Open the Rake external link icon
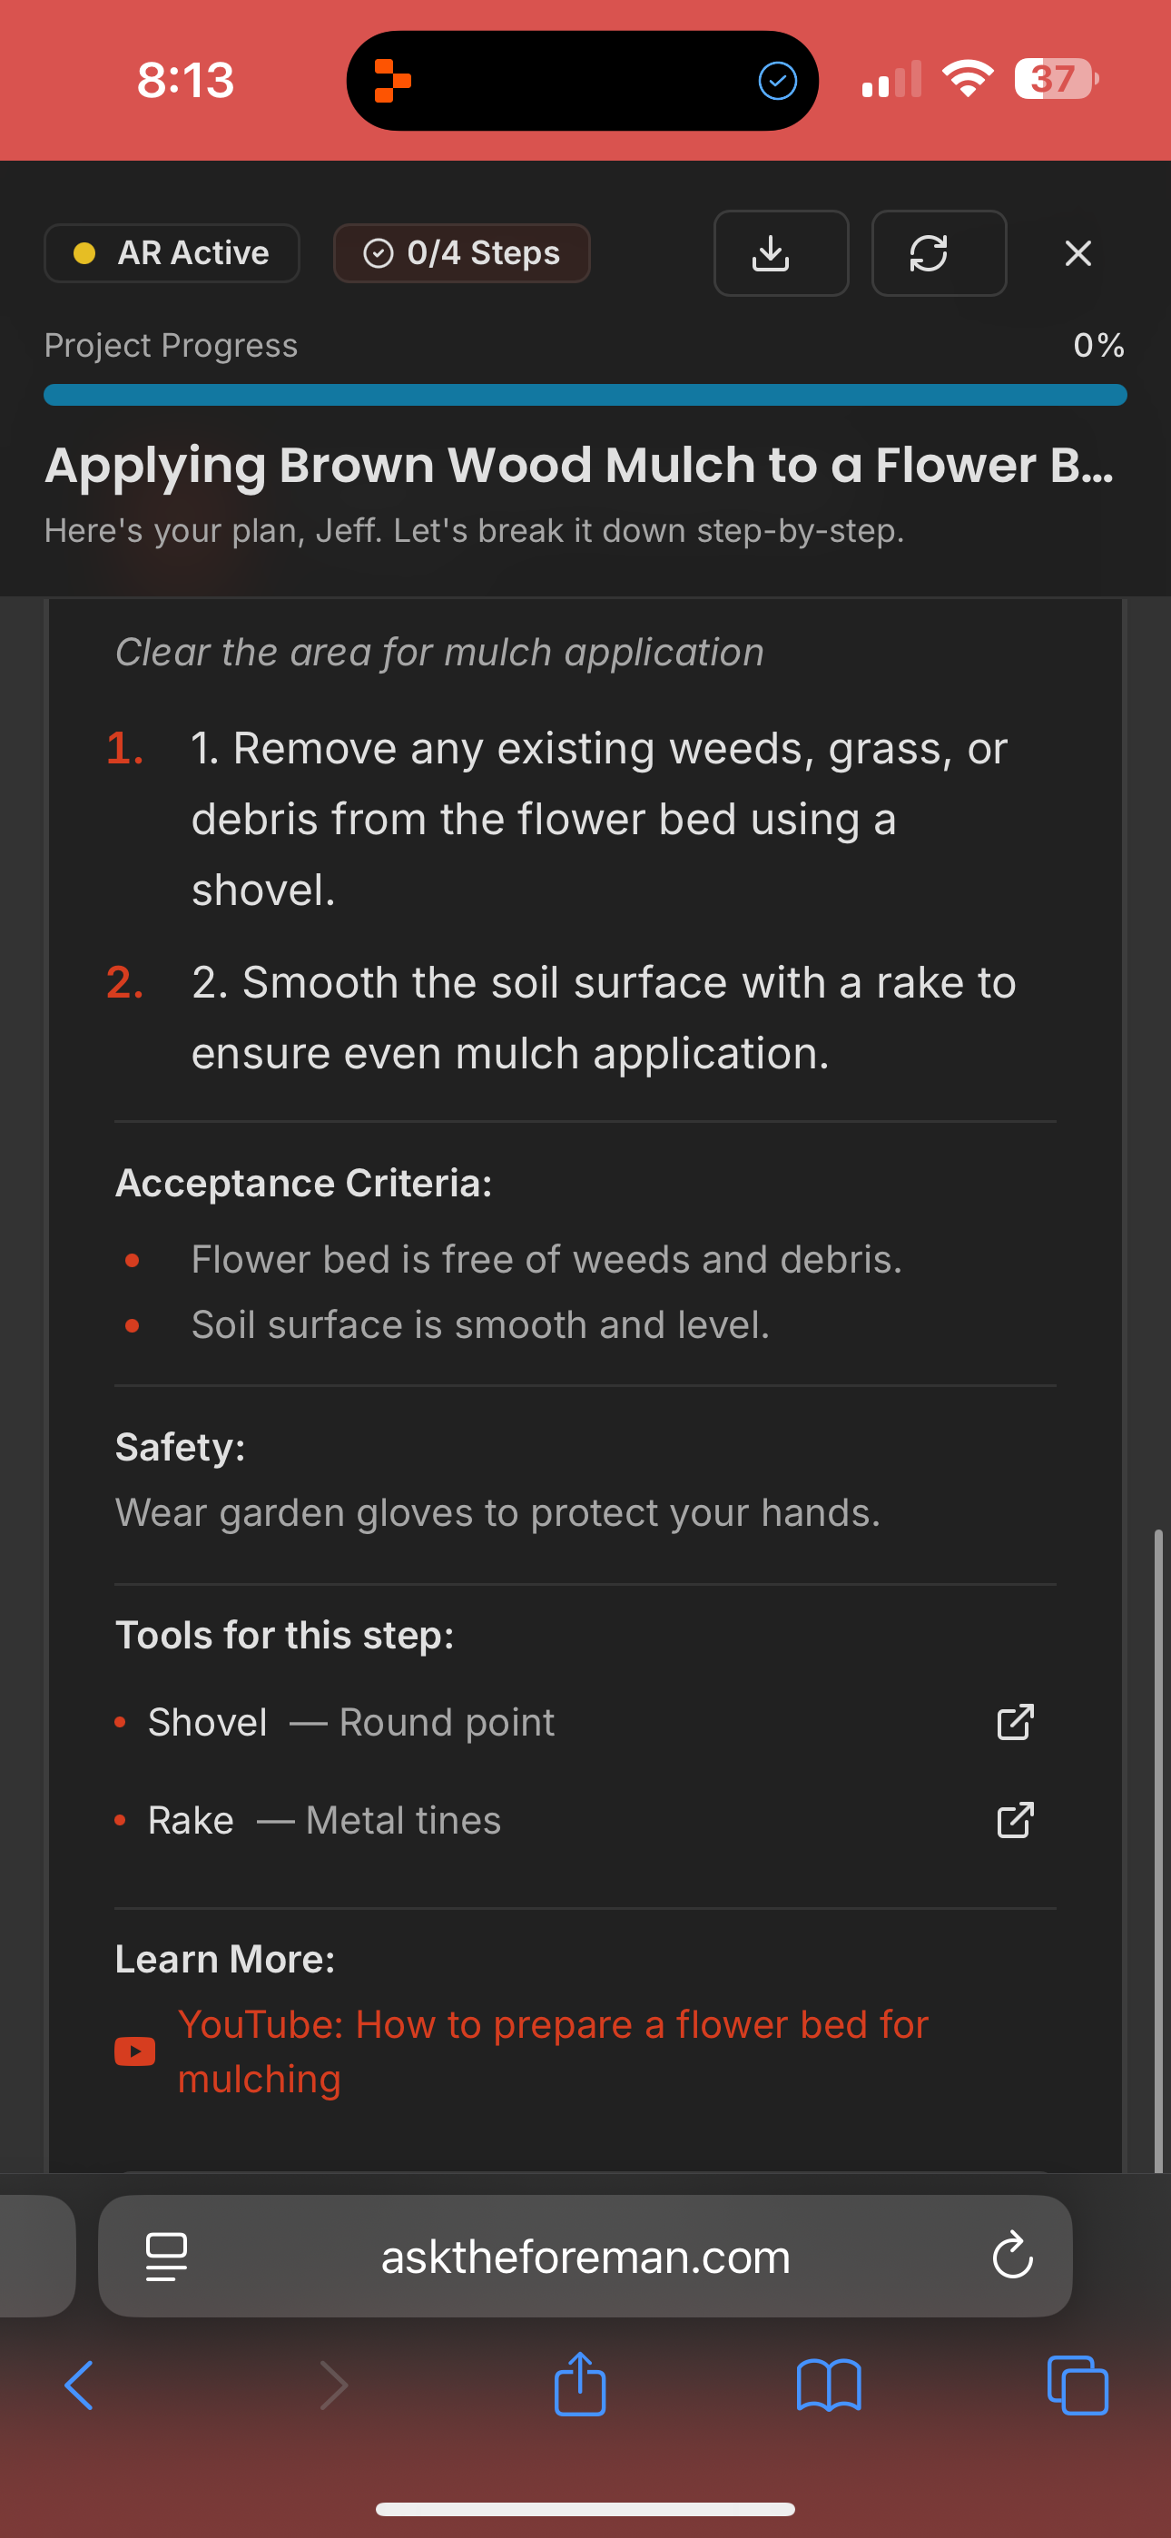The image size is (1171, 2538). pyautogui.click(x=1015, y=1820)
